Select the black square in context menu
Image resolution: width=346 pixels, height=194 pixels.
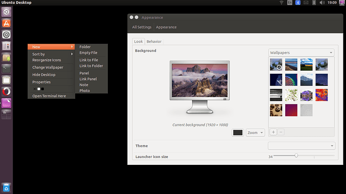pos(43,89)
